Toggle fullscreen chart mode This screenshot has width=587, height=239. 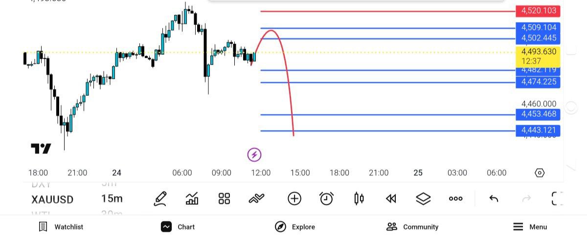557,198
